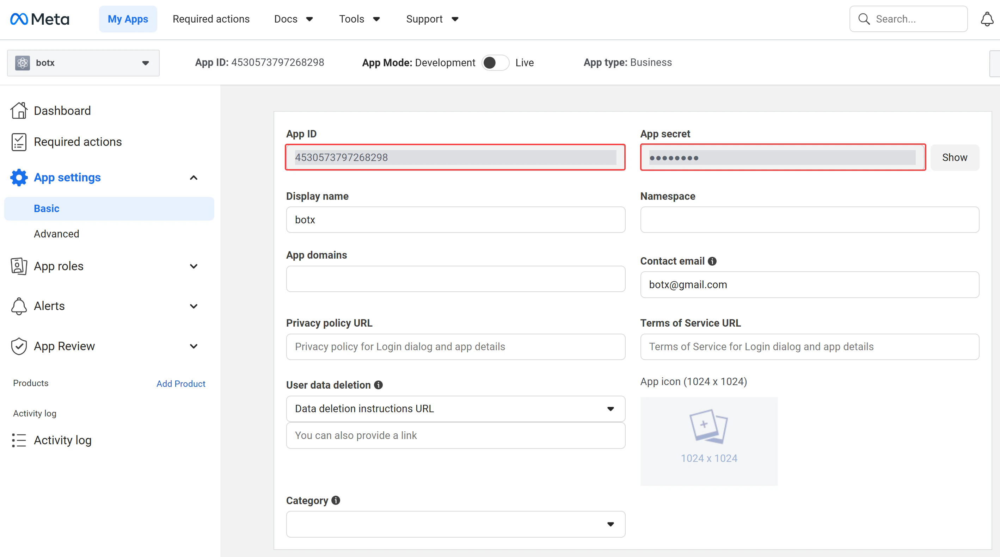Click the botx app atom icon
The image size is (1000, 557).
(x=23, y=63)
